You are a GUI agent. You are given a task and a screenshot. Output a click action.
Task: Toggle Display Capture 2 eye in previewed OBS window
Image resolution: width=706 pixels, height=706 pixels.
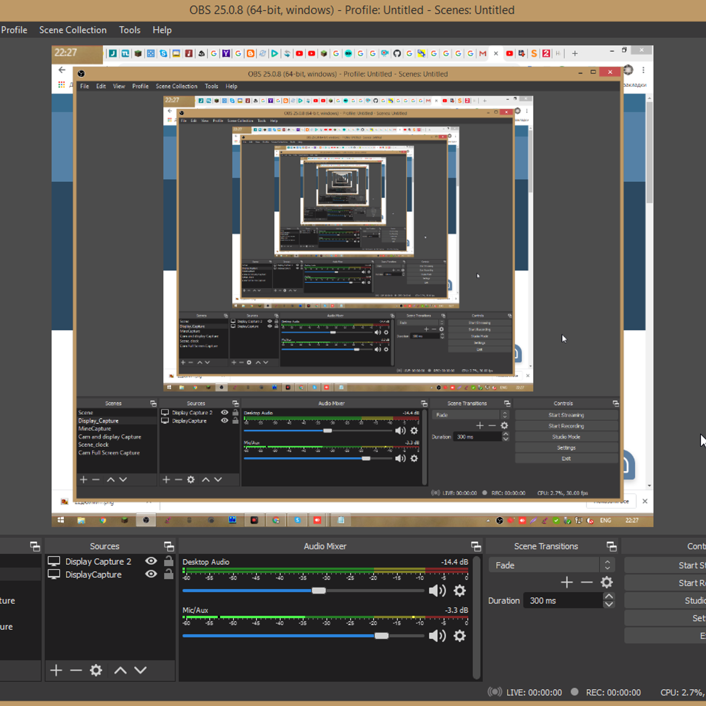(x=225, y=413)
